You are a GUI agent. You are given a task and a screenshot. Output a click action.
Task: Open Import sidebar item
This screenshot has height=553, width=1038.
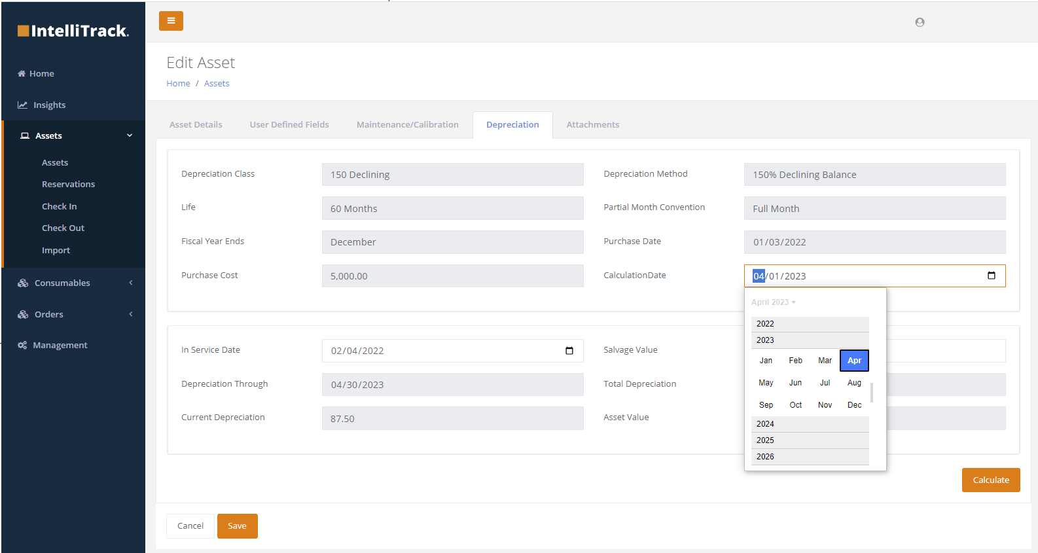(x=56, y=250)
